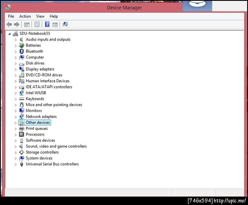248x205 pixels.
Task: Click the Computer category icon
Action: [x=21, y=57]
